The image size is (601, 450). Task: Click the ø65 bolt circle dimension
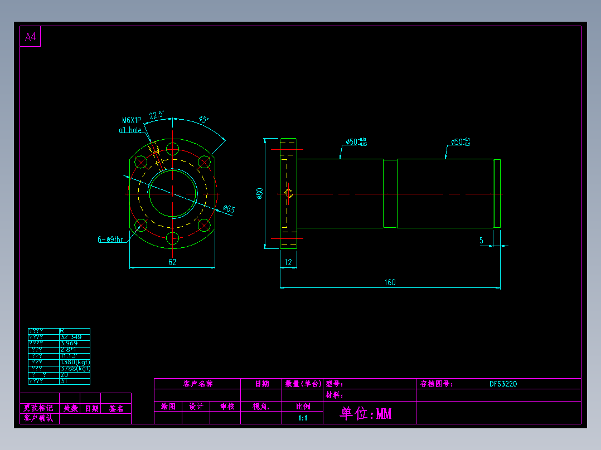229,209
